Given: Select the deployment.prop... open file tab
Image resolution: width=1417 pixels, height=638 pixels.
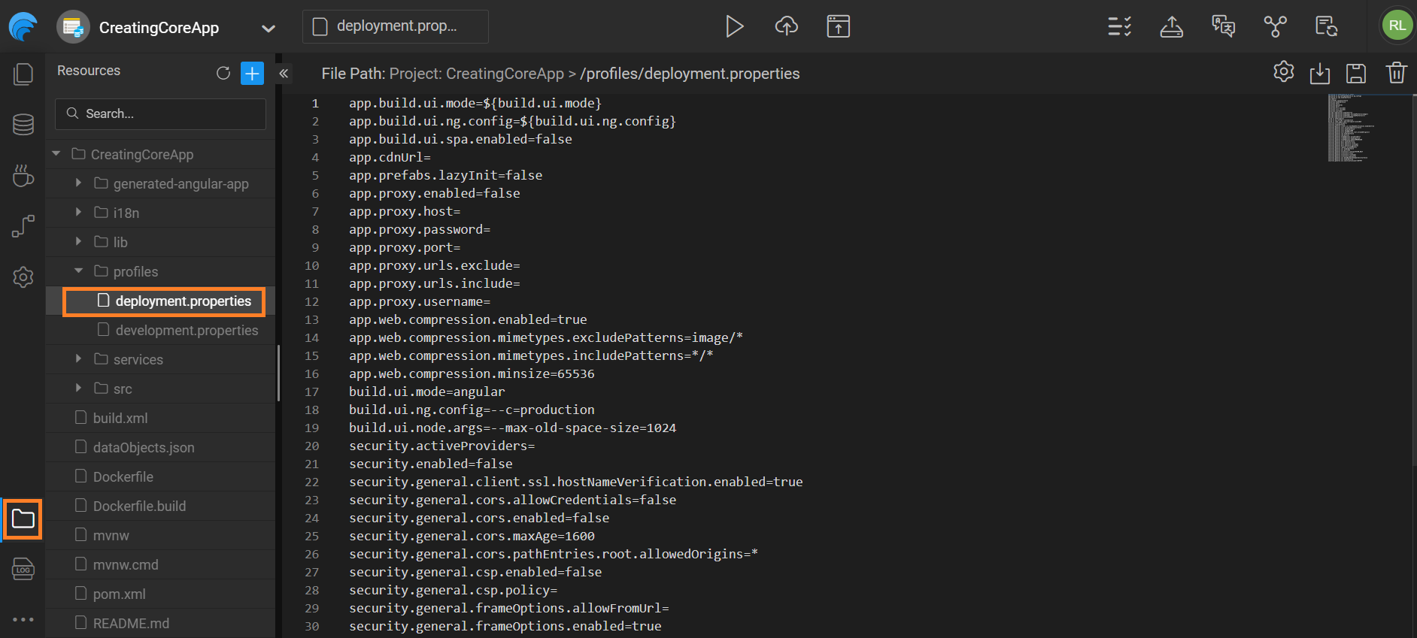Looking at the screenshot, I should pos(395,26).
